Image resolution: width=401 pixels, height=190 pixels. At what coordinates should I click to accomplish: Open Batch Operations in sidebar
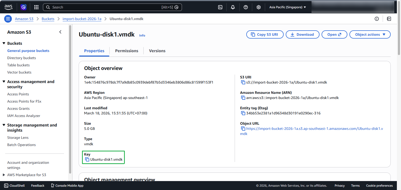point(21,145)
